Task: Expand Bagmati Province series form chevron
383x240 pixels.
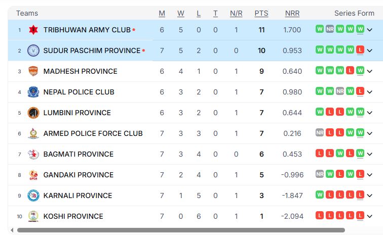Action: (x=369, y=154)
